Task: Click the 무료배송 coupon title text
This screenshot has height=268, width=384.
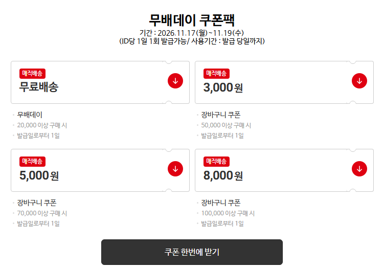Action: pyautogui.click(x=39, y=87)
